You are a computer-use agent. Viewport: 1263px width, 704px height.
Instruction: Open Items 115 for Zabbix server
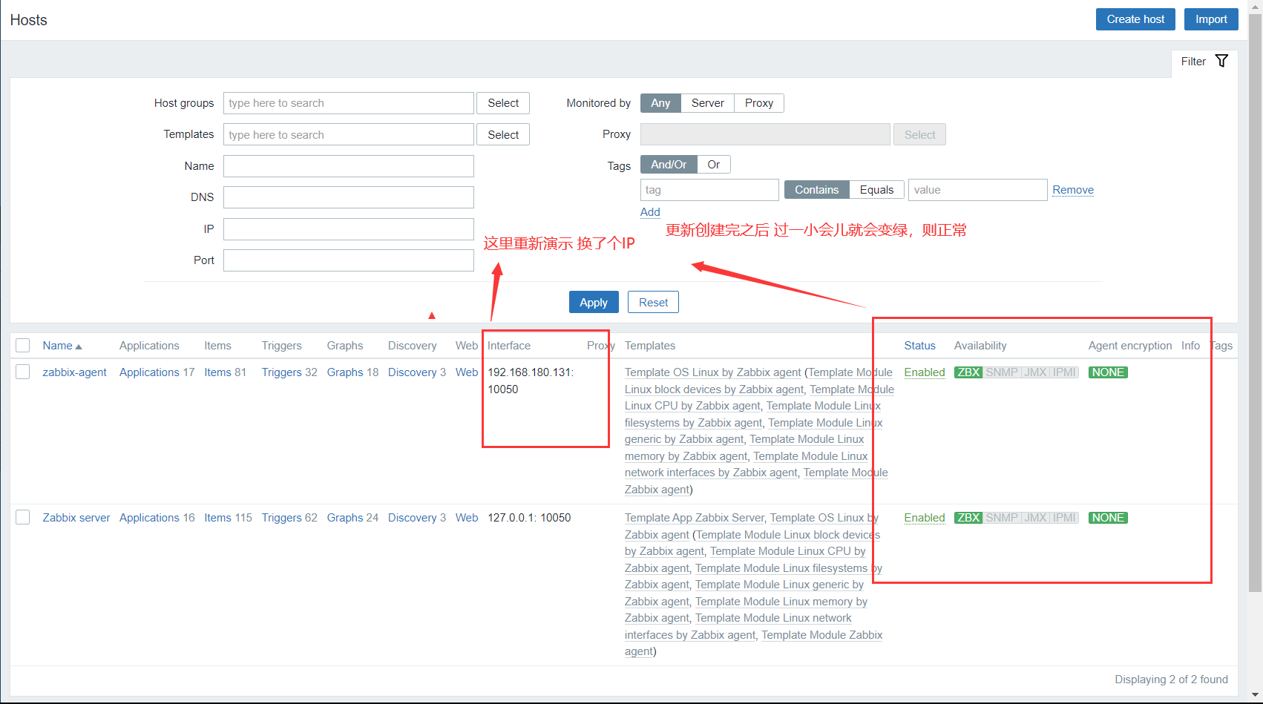click(217, 518)
